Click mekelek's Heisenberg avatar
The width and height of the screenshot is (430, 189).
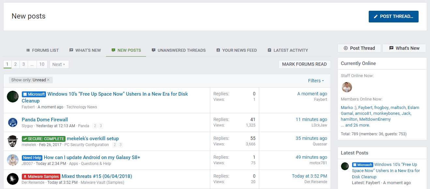pos(13,141)
